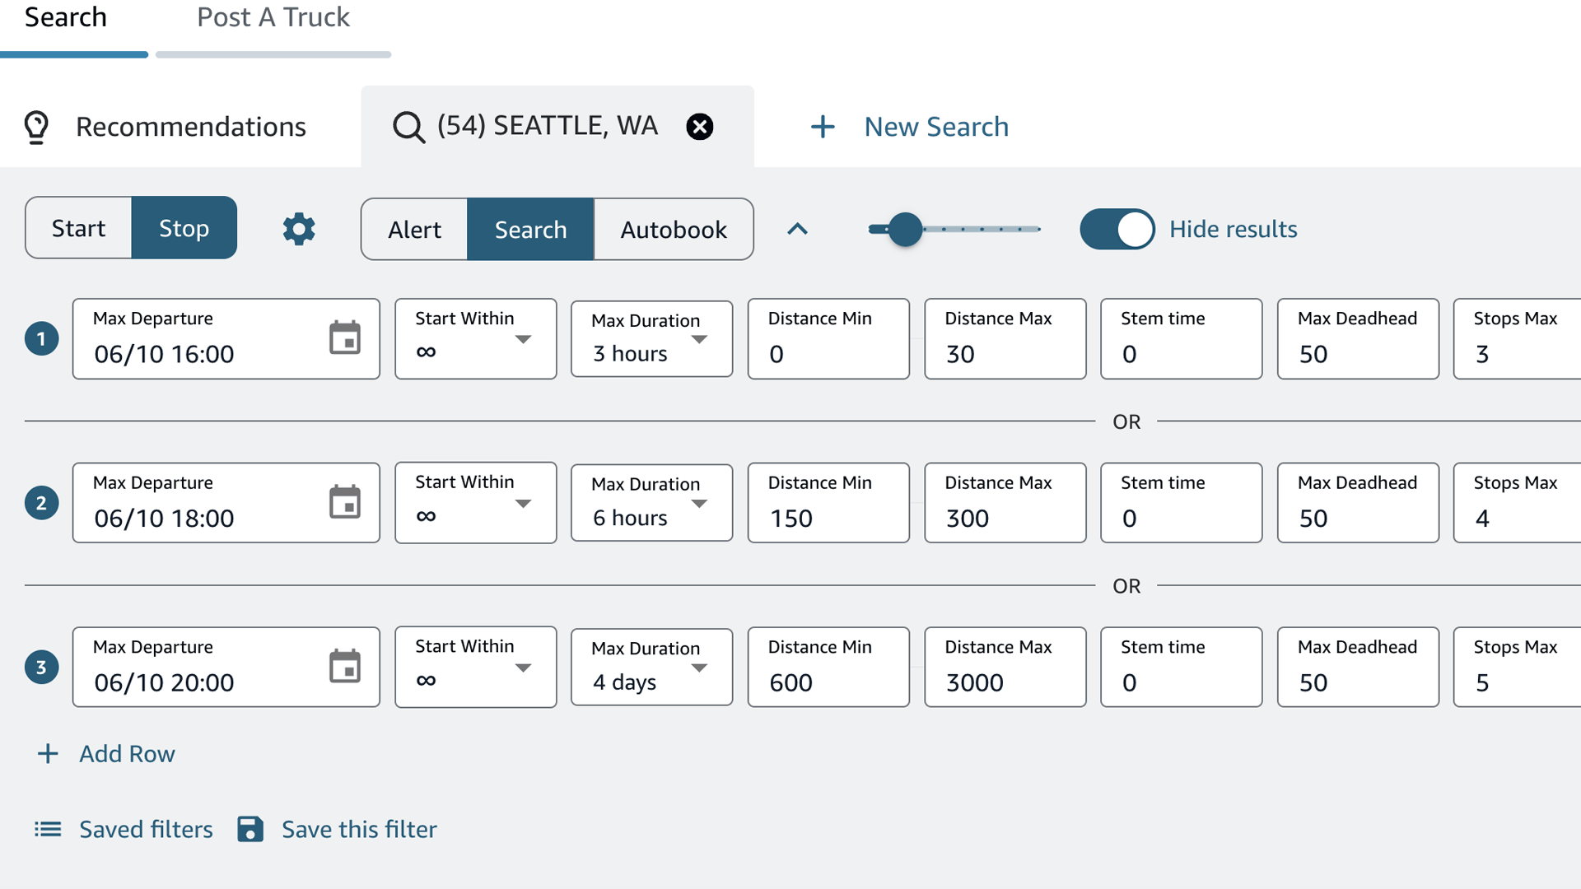
Task: Click Distance Max field with value 3000
Action: tap(1005, 667)
